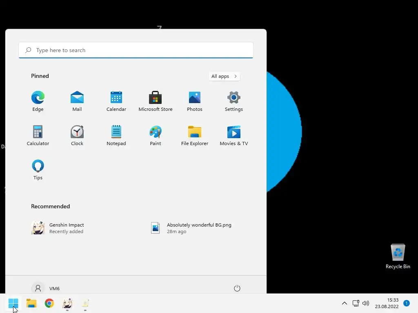The width and height of the screenshot is (418, 313).
Task: Open the Clock app
Action: point(77,135)
